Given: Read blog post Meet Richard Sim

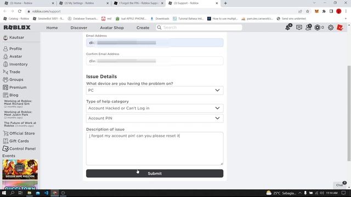Looking at the screenshot, I should 18,103.
